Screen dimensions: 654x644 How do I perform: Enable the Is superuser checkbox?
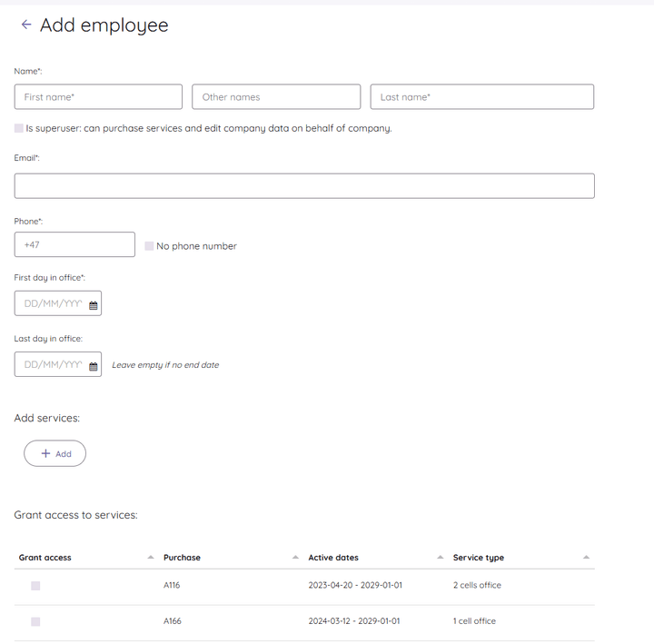click(x=19, y=128)
